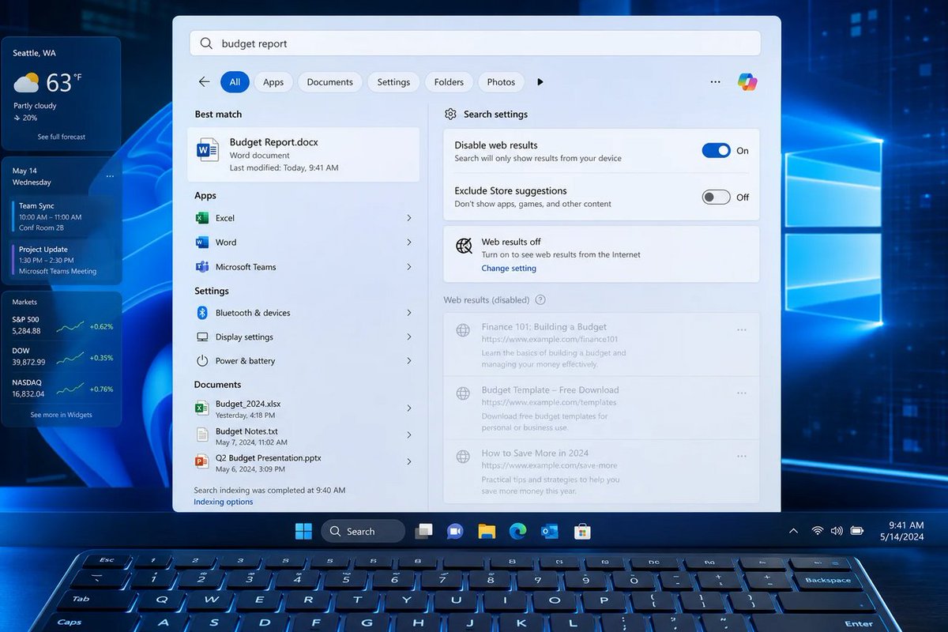The width and height of the screenshot is (948, 632).
Task: Click the battery icon in system tray
Action: pyautogui.click(x=857, y=531)
